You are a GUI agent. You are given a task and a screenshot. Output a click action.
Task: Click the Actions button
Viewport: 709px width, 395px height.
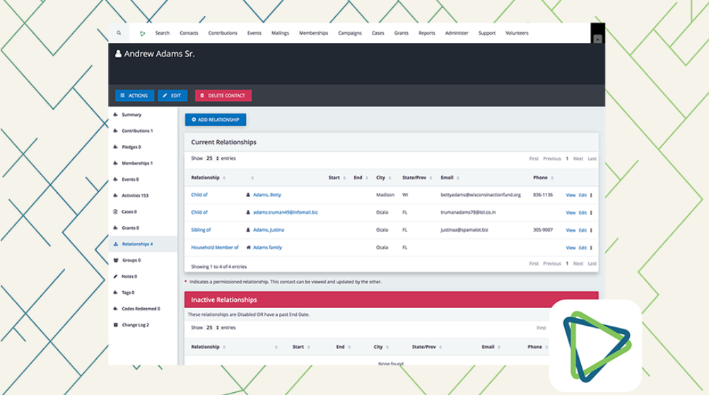pos(134,96)
